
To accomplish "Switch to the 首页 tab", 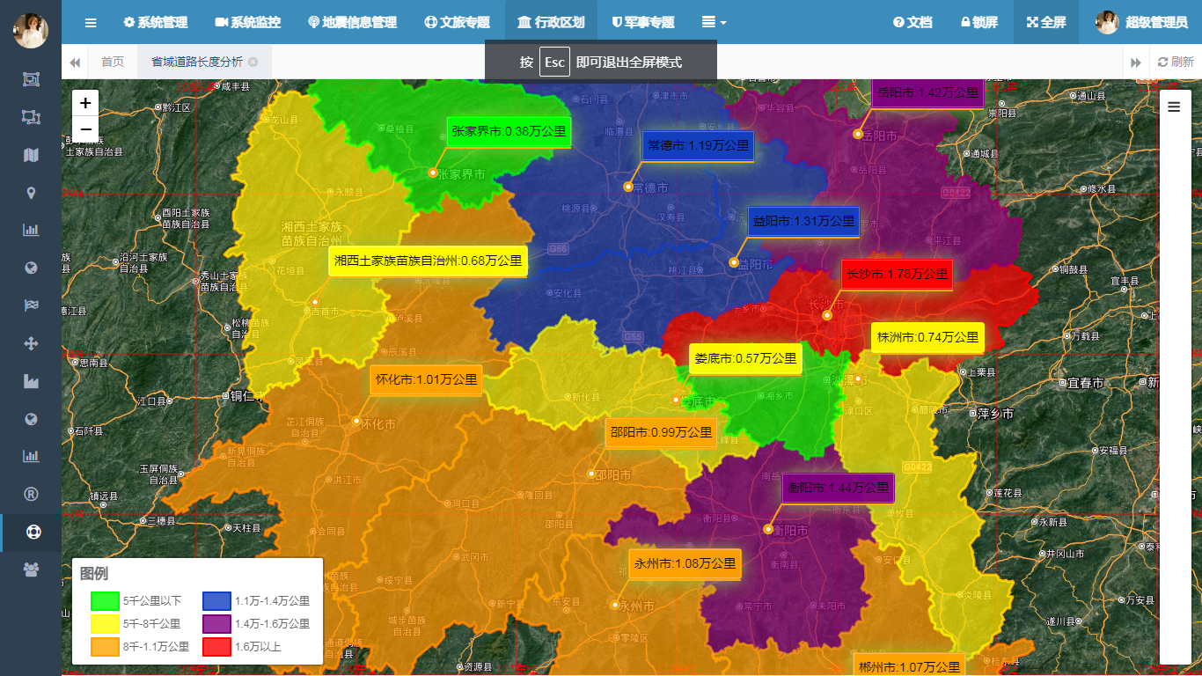I will [113, 62].
